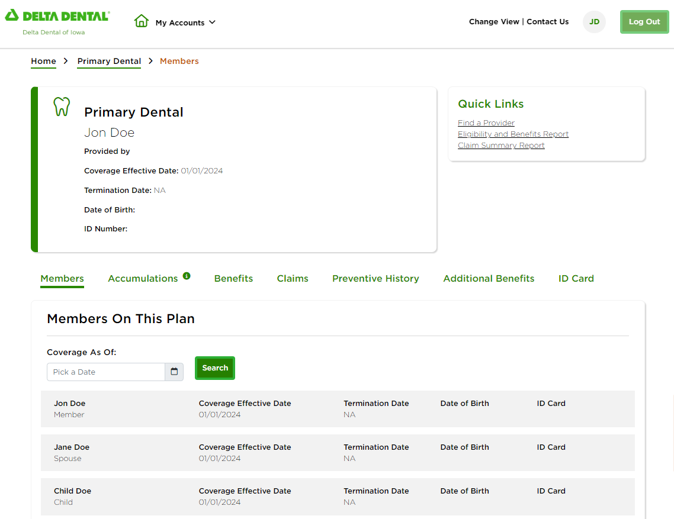Click the Delta Dental logo

coord(57,16)
